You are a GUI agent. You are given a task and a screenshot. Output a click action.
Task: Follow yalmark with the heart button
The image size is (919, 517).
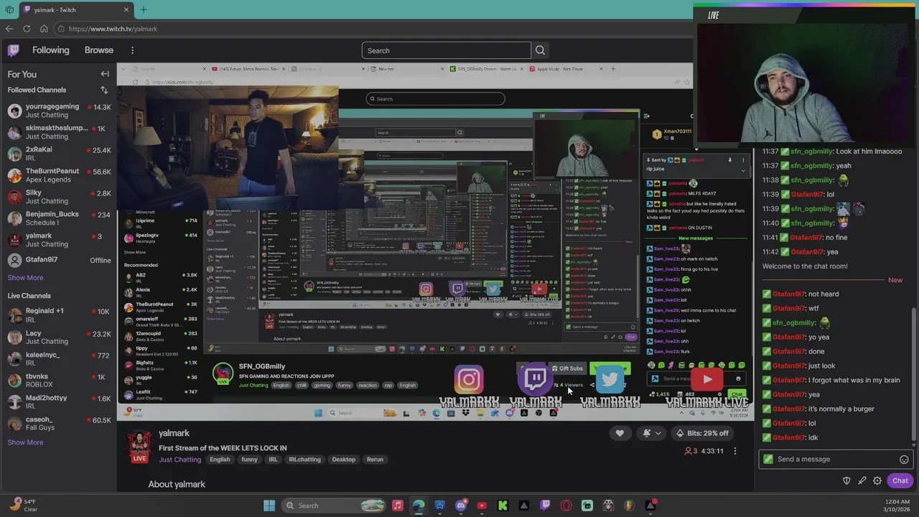620,433
